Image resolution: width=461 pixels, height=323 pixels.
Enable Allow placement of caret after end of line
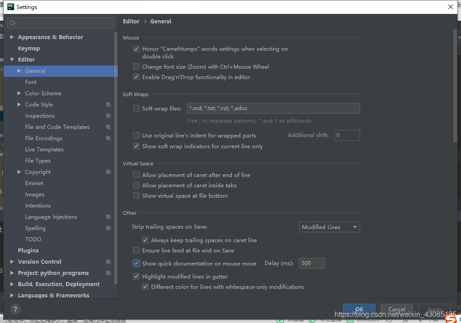[x=136, y=175]
